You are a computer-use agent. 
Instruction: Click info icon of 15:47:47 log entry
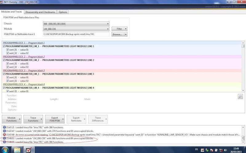4,131
